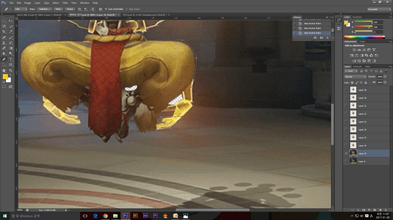The image size is (393, 220).
Task: Add Curves adjustment
Action: pos(364,50)
